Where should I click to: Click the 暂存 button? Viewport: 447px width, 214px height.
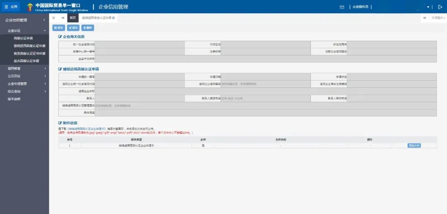pyautogui.click(x=59, y=28)
